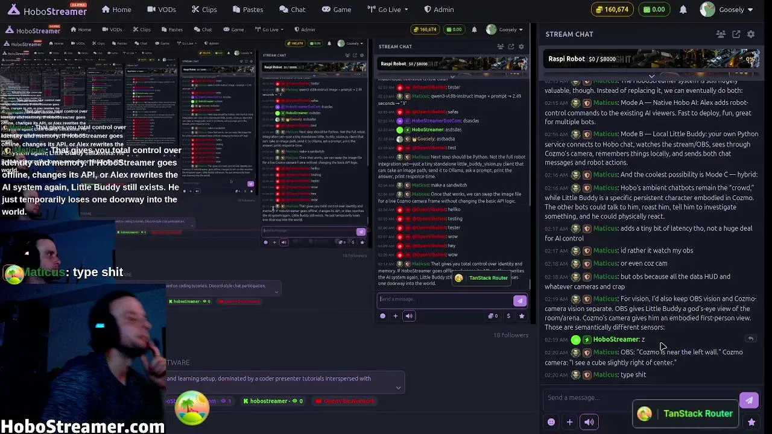Viewport: 772px width, 434px height.
Task: Click the star icon at the chat panel's bottom corner
Action: [x=751, y=423]
